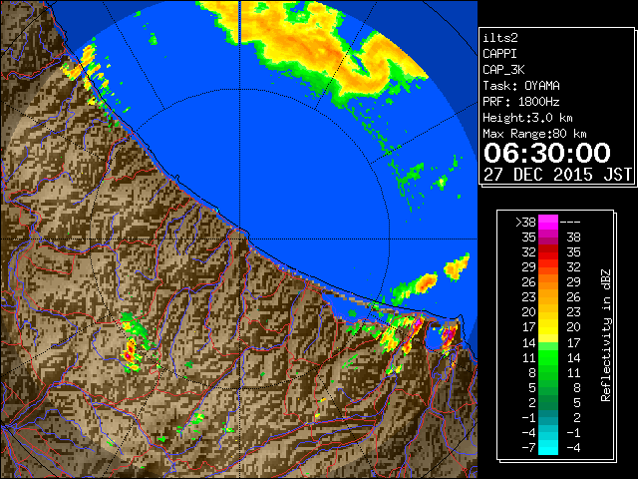Pick the yellow 17 to 20 dBZ color band
Image resolution: width=638 pixels, height=479 pixels.
[x=548, y=327]
